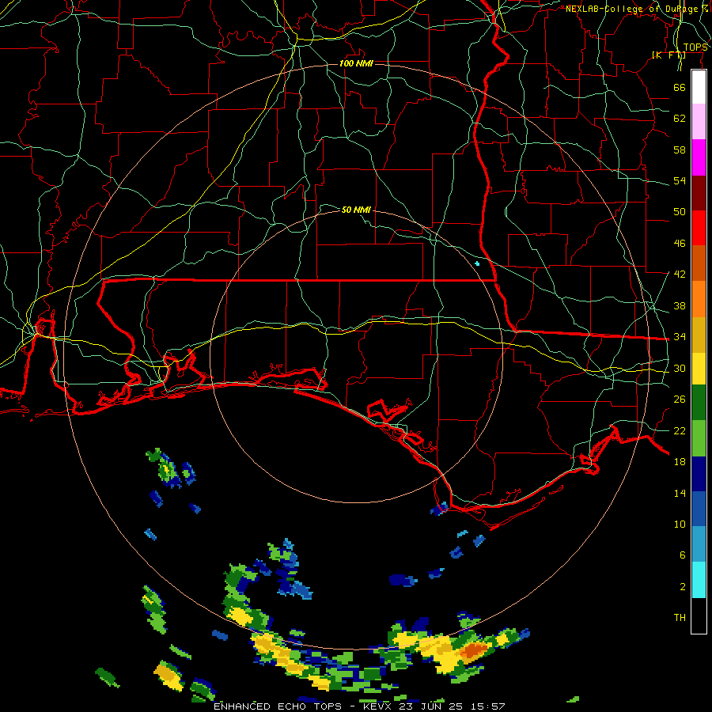Image resolution: width=712 pixels, height=712 pixels.
Task: Click the gold legend swatch
Action: click(699, 335)
